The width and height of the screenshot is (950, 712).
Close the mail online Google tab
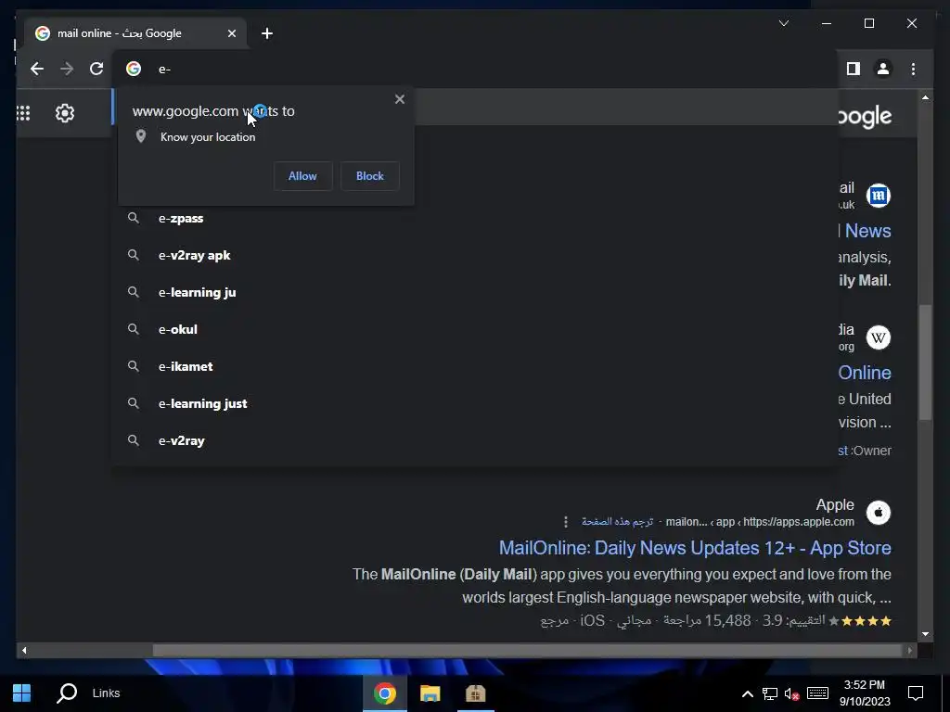(x=231, y=34)
